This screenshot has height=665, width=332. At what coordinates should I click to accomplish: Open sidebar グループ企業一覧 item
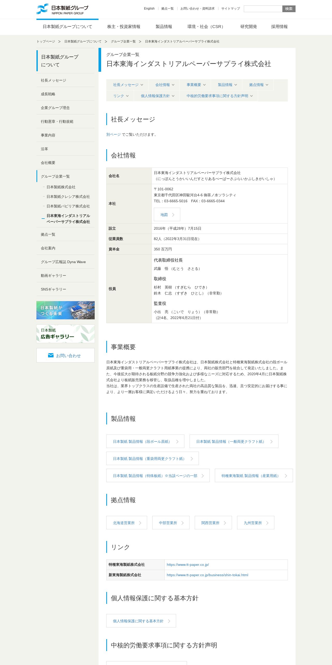click(65, 176)
